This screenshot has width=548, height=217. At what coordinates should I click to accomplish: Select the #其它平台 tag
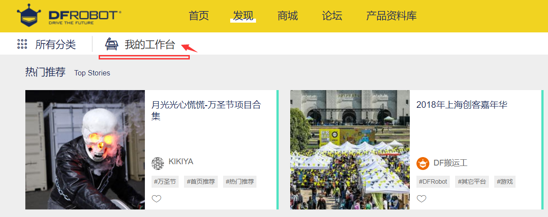click(x=472, y=181)
